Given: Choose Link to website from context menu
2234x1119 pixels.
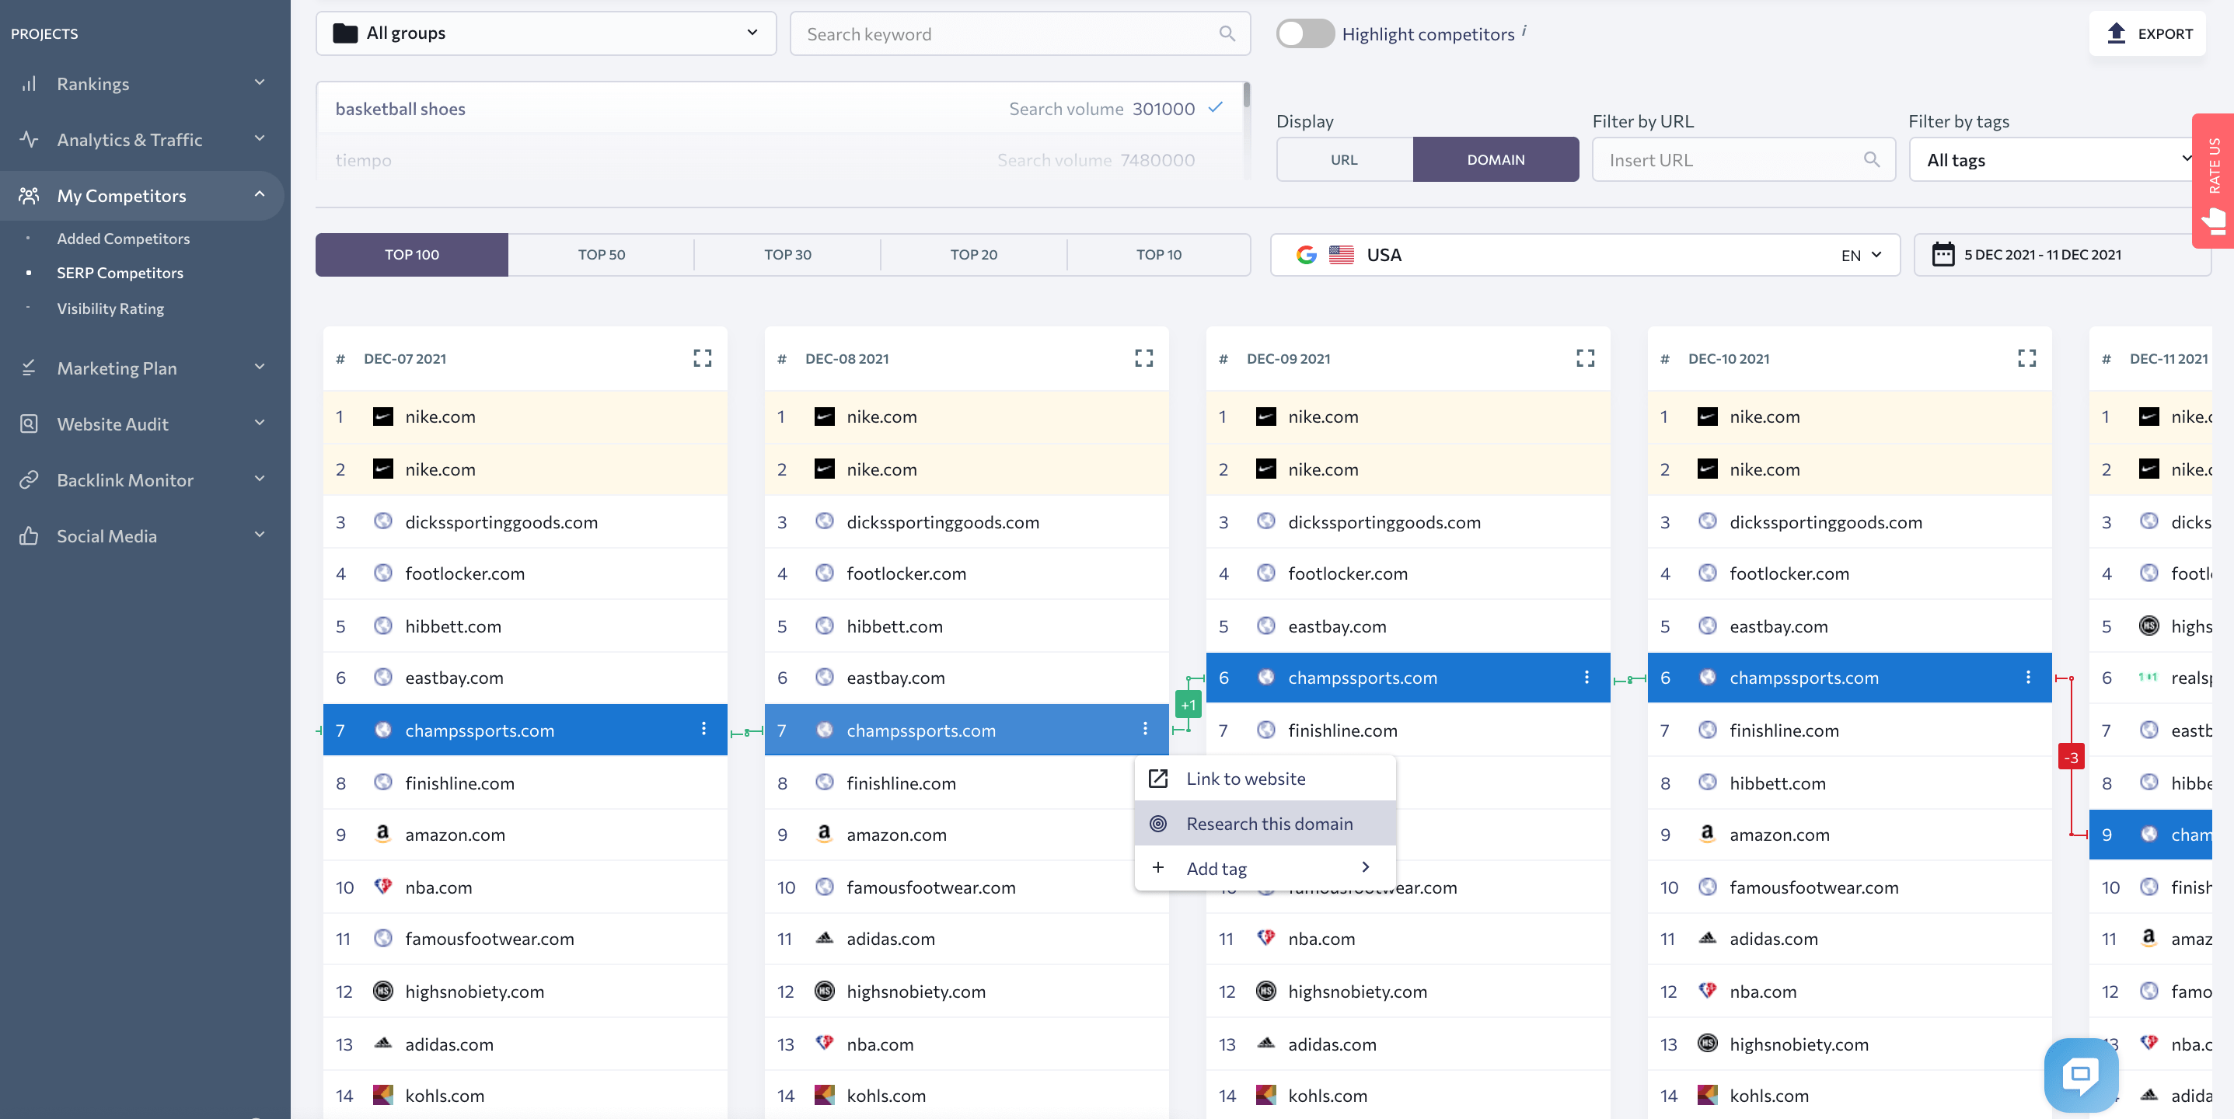Looking at the screenshot, I should point(1265,779).
